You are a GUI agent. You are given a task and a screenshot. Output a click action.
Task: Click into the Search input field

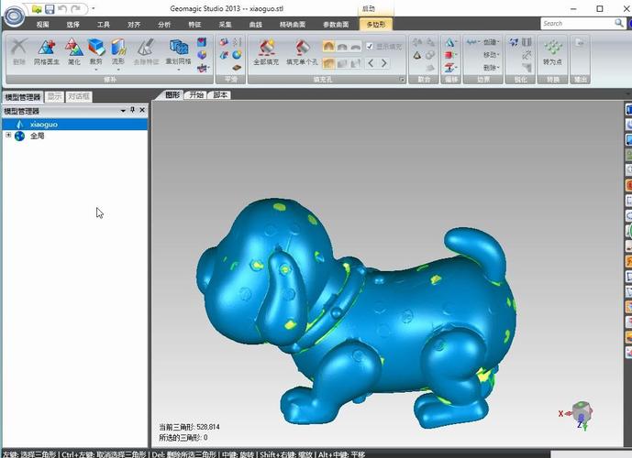[x=577, y=23]
